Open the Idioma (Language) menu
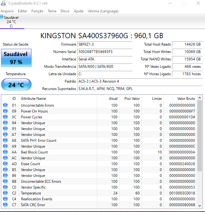 [x=103, y=11]
